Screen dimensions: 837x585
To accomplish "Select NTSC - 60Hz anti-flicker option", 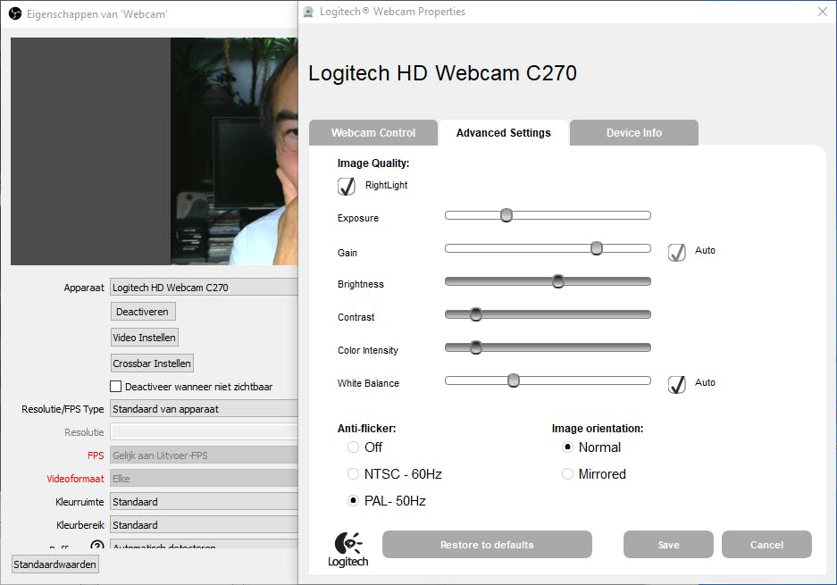I will click(x=353, y=474).
